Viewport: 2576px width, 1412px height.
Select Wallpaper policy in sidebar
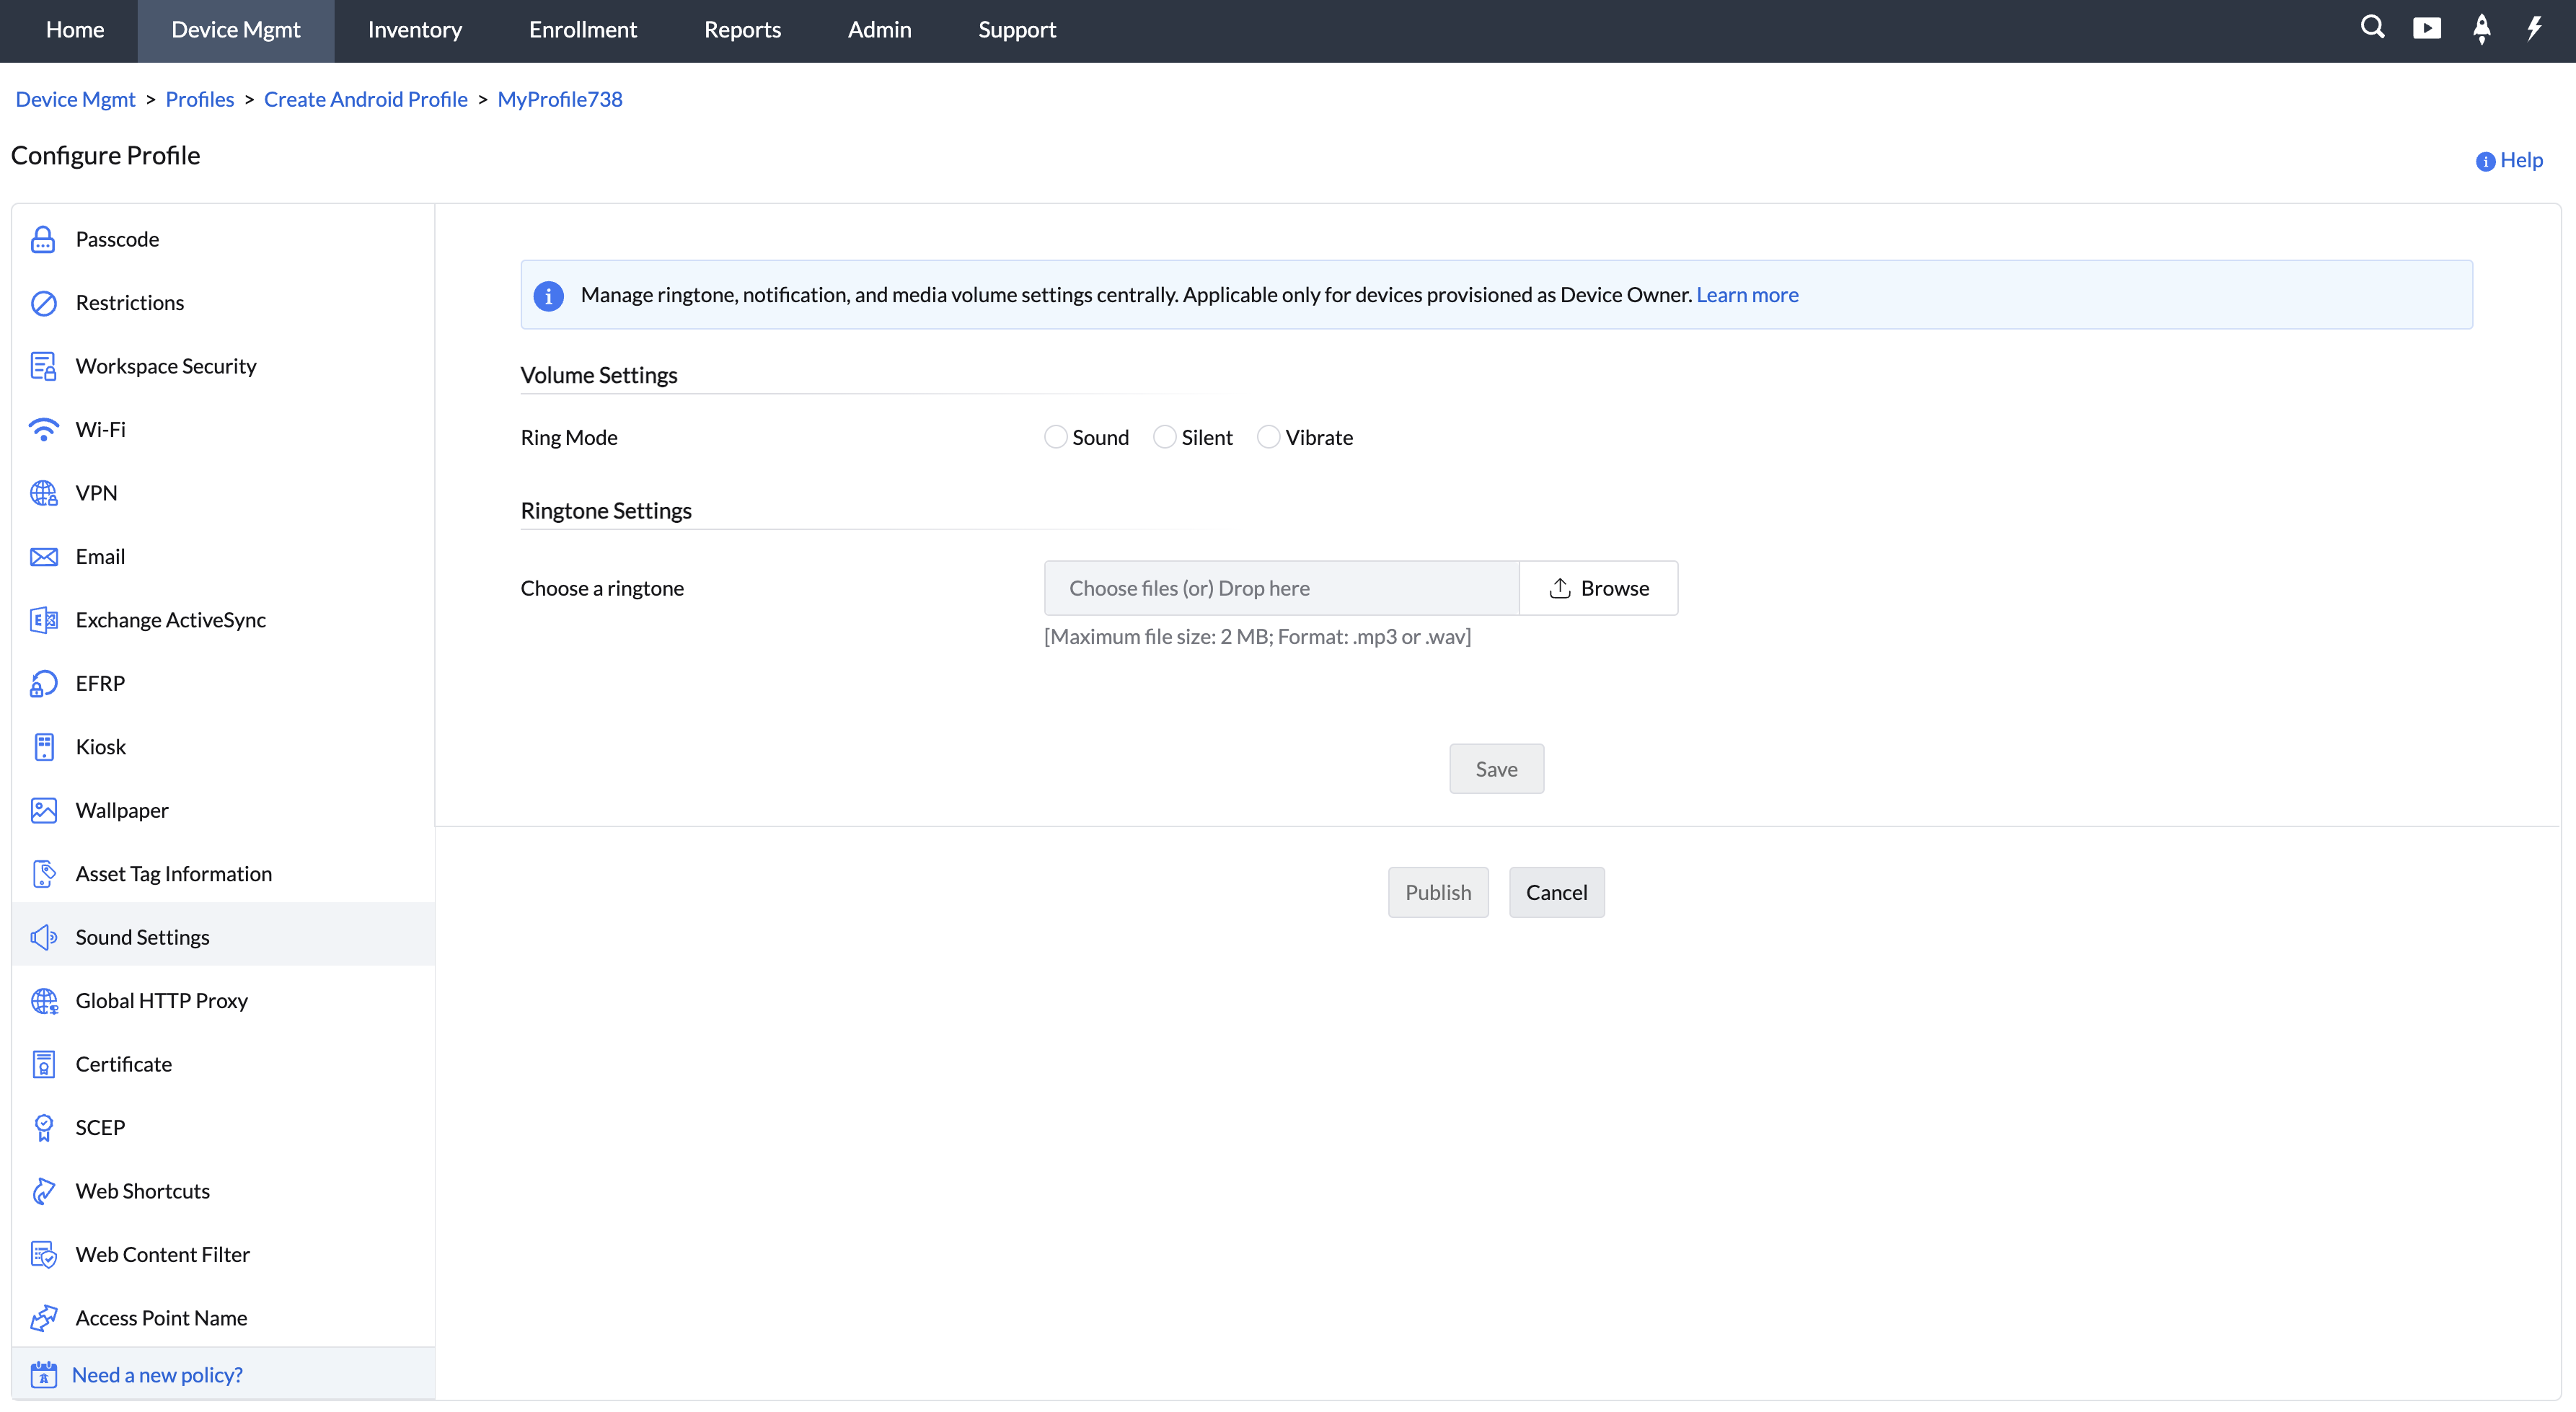pos(121,810)
